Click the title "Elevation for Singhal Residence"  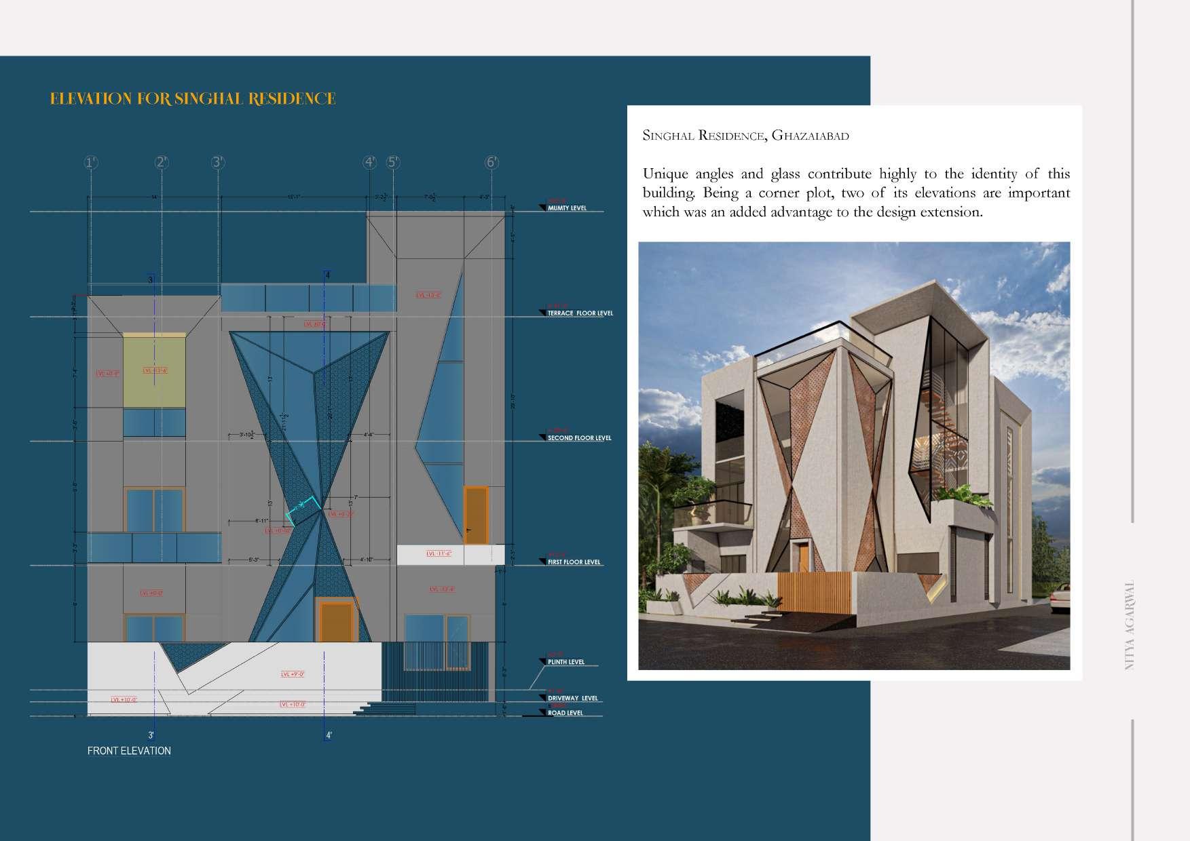pyautogui.click(x=193, y=99)
